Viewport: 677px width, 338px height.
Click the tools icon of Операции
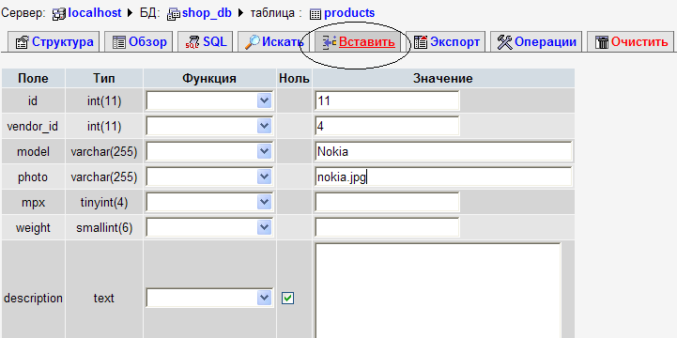(x=505, y=42)
